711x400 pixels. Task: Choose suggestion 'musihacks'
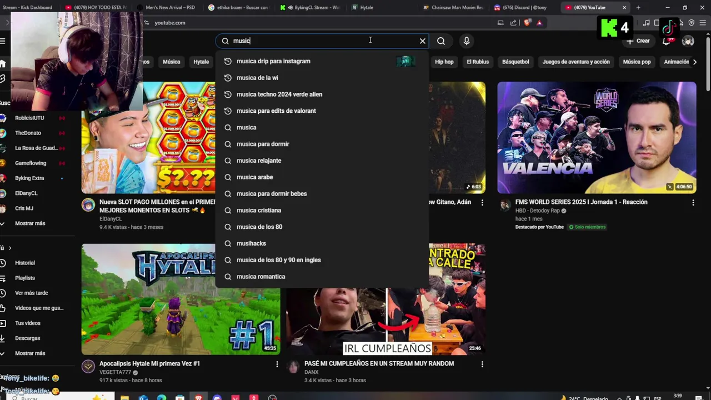322,243
